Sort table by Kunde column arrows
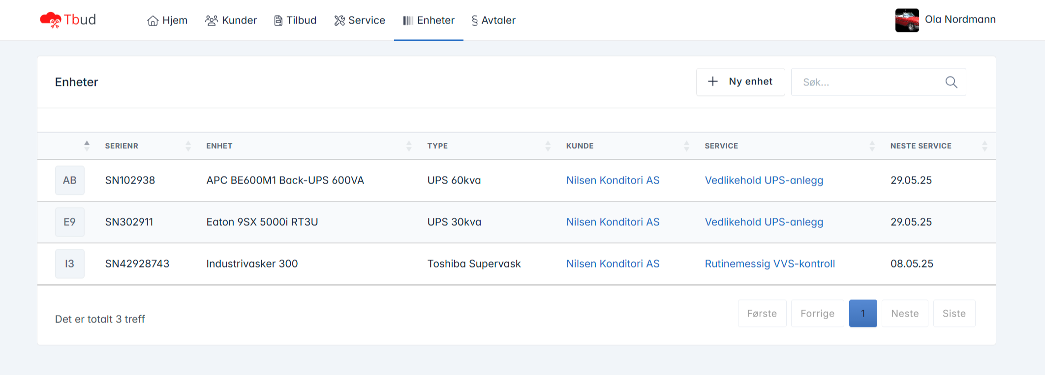Screen dimensions: 1045x375 pos(686,146)
